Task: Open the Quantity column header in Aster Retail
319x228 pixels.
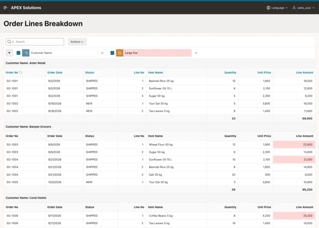Action: click(x=230, y=72)
